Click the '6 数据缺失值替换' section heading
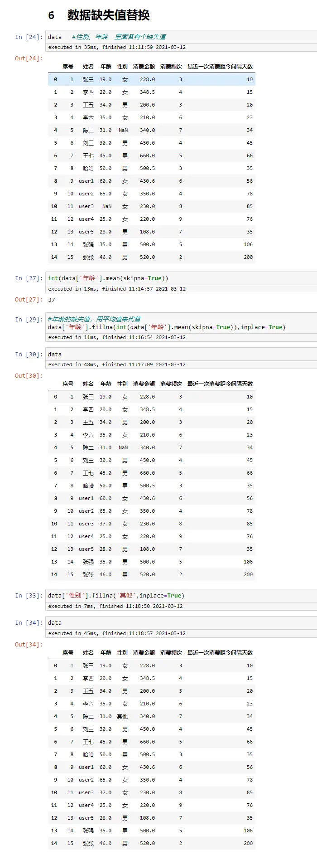 pyautogui.click(x=99, y=15)
